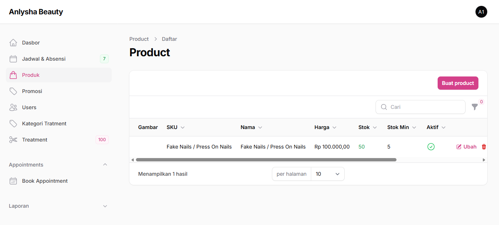Click the Treatment scissors icon
Image resolution: width=499 pixels, height=225 pixels.
click(x=13, y=140)
